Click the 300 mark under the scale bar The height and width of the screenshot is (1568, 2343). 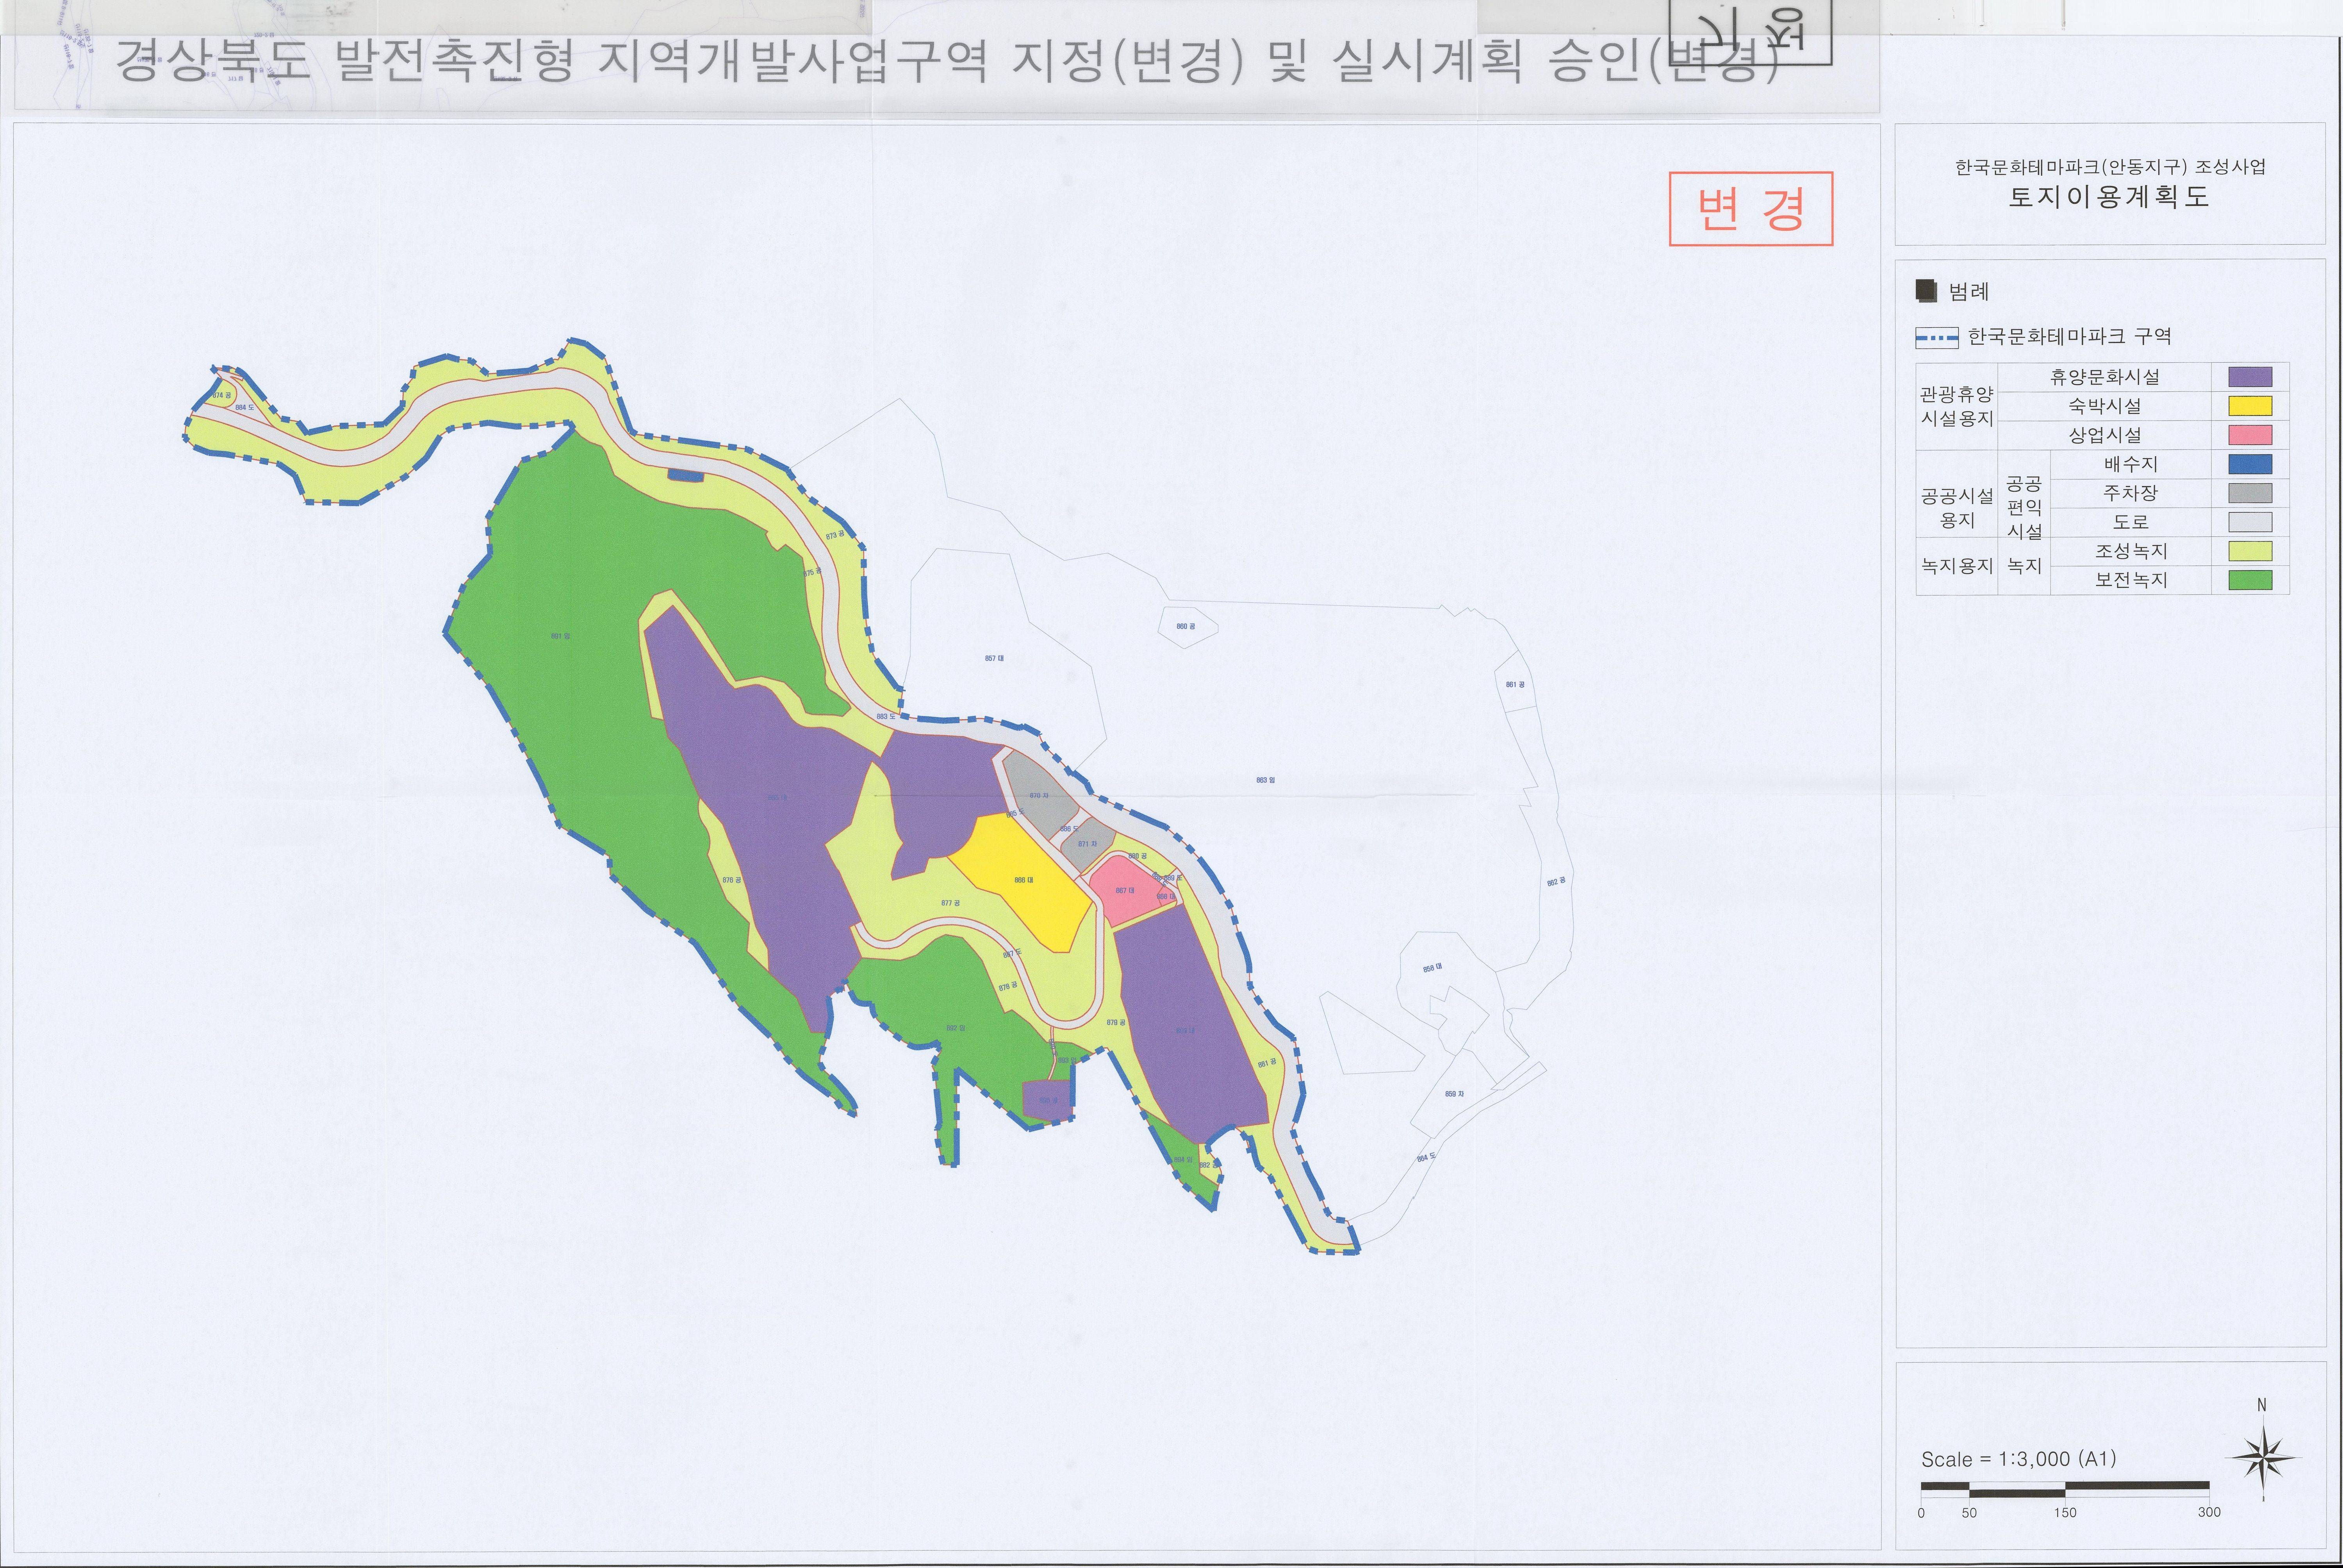coord(2209,1512)
